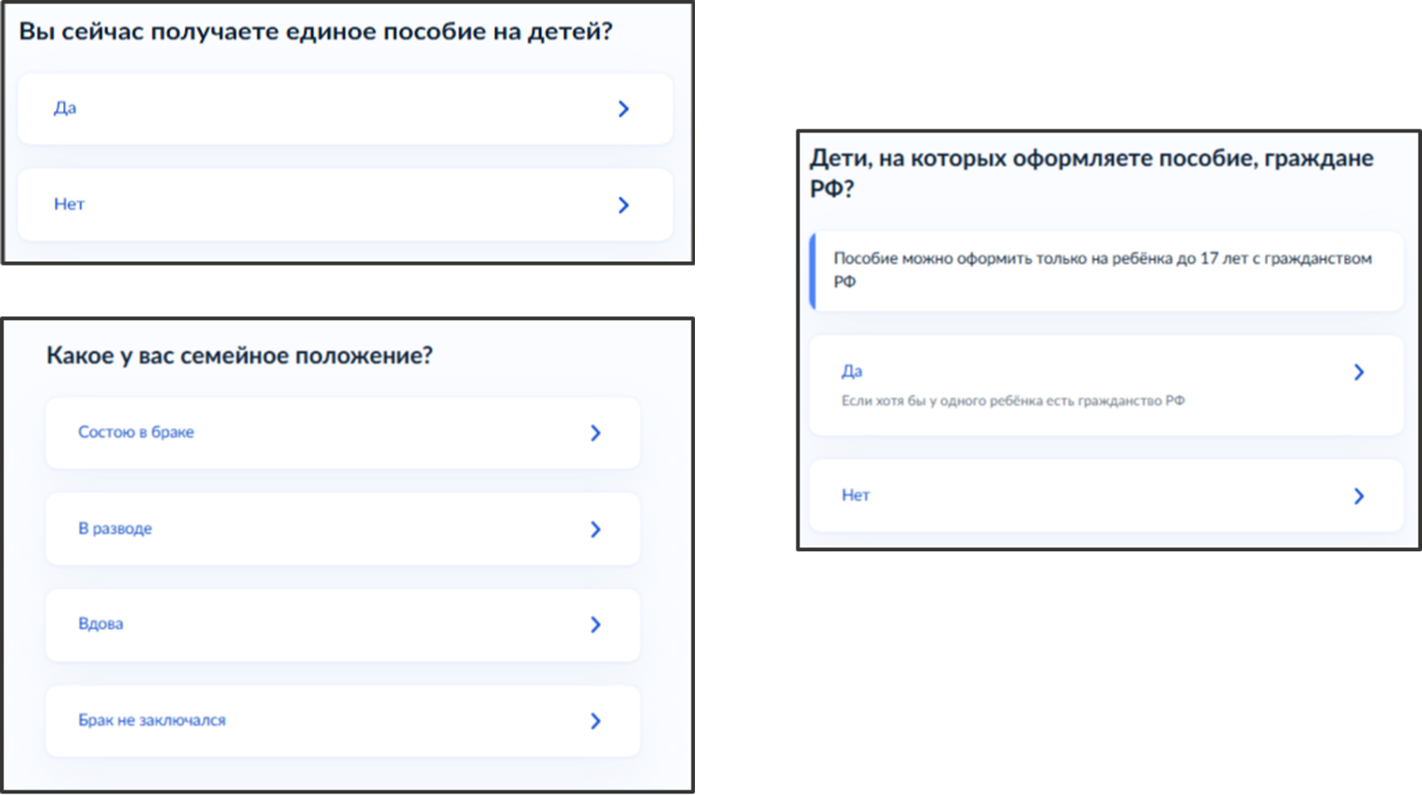Click the arrow on «Брак не заключался»

coord(597,721)
